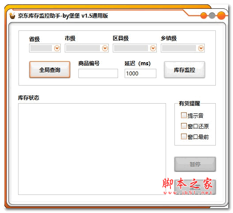
Task: Click the 市级 combo box field
Action: pyautogui.click(x=87, y=48)
